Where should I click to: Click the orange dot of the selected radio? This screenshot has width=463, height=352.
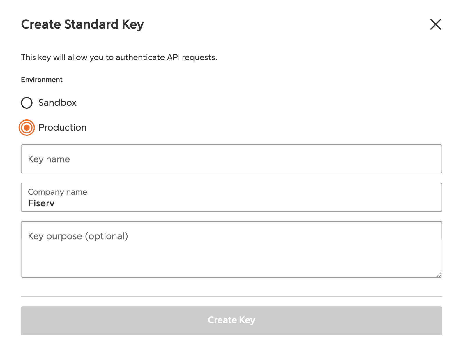pos(27,128)
